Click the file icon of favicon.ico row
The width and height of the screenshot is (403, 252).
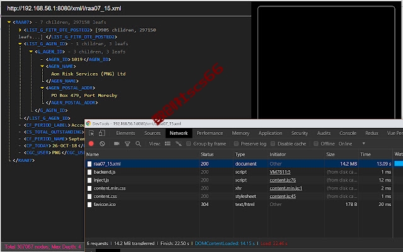tap(89, 205)
